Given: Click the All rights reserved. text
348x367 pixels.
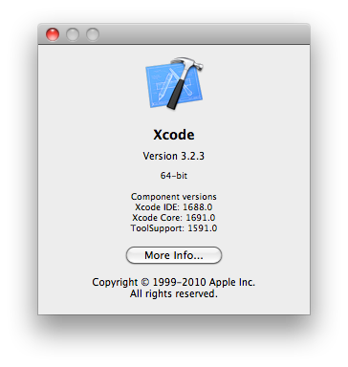Looking at the screenshot, I should click(x=174, y=293).
